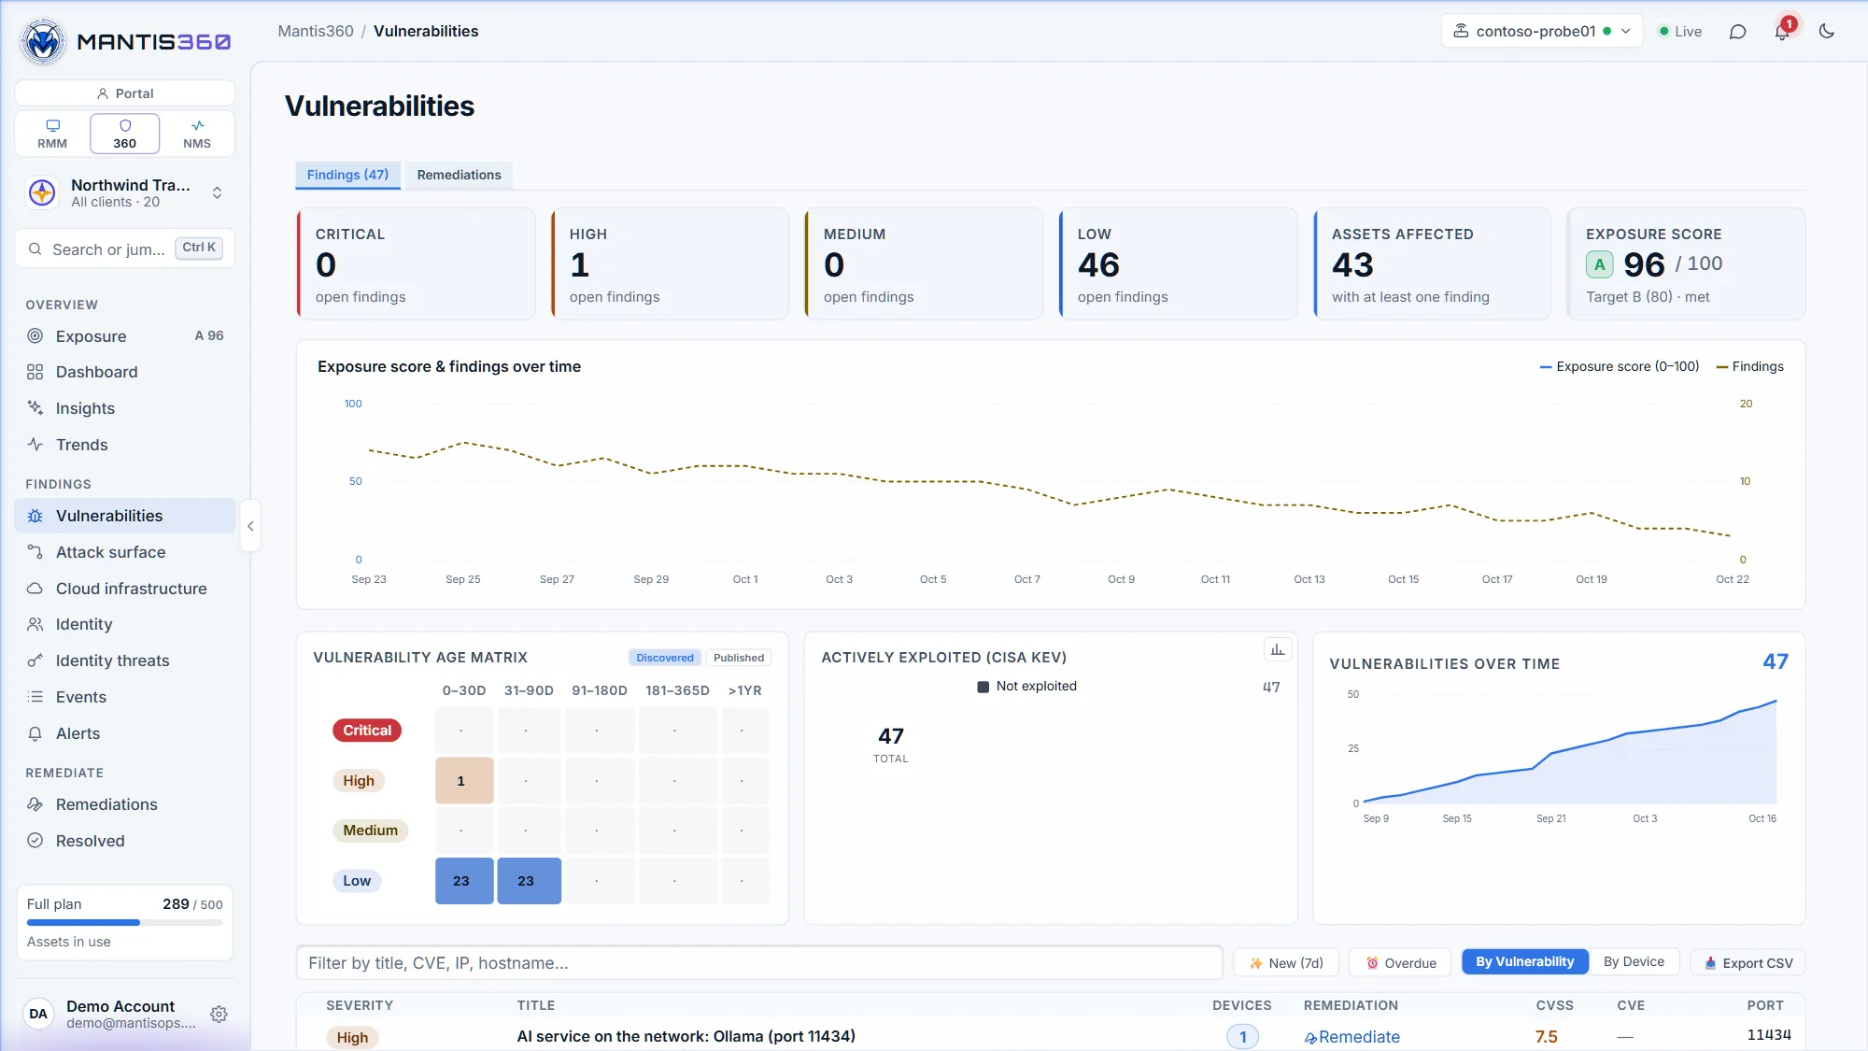The height and width of the screenshot is (1051, 1868).
Task: Click the Portal button
Action: click(x=125, y=93)
